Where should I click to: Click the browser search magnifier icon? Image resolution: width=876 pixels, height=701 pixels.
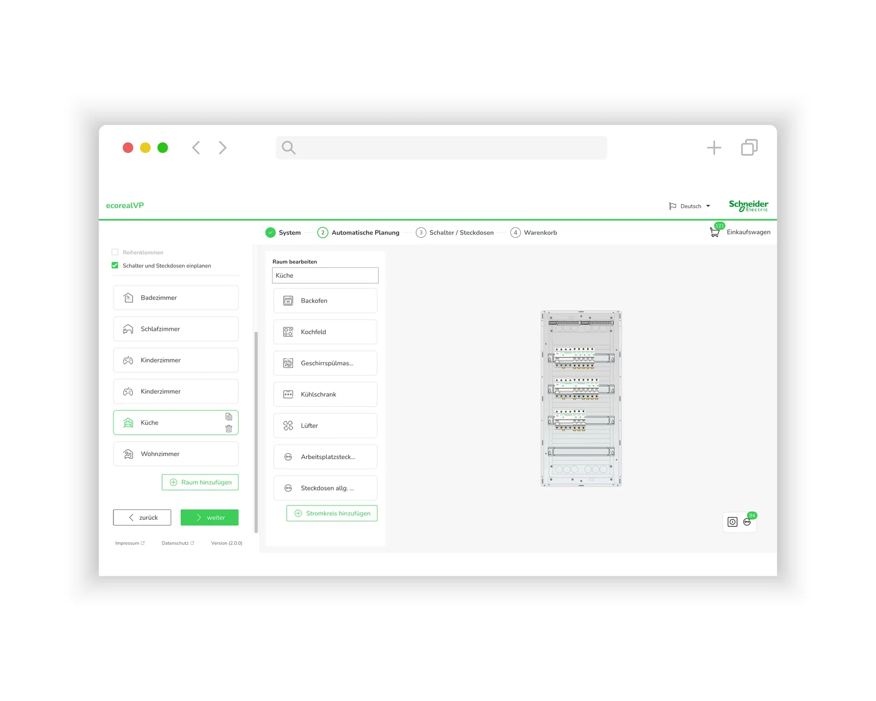tap(289, 148)
